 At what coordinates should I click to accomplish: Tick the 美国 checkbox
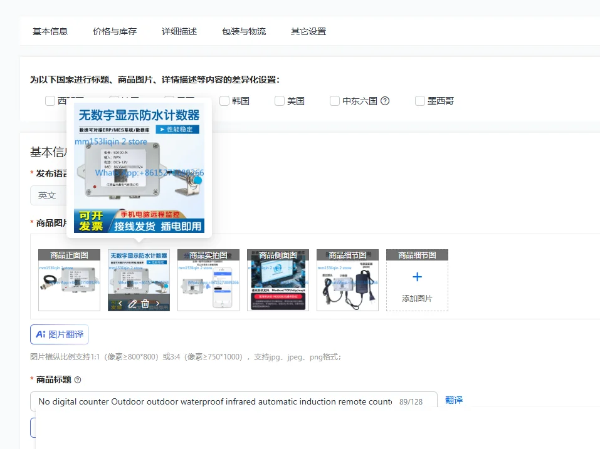(280, 101)
